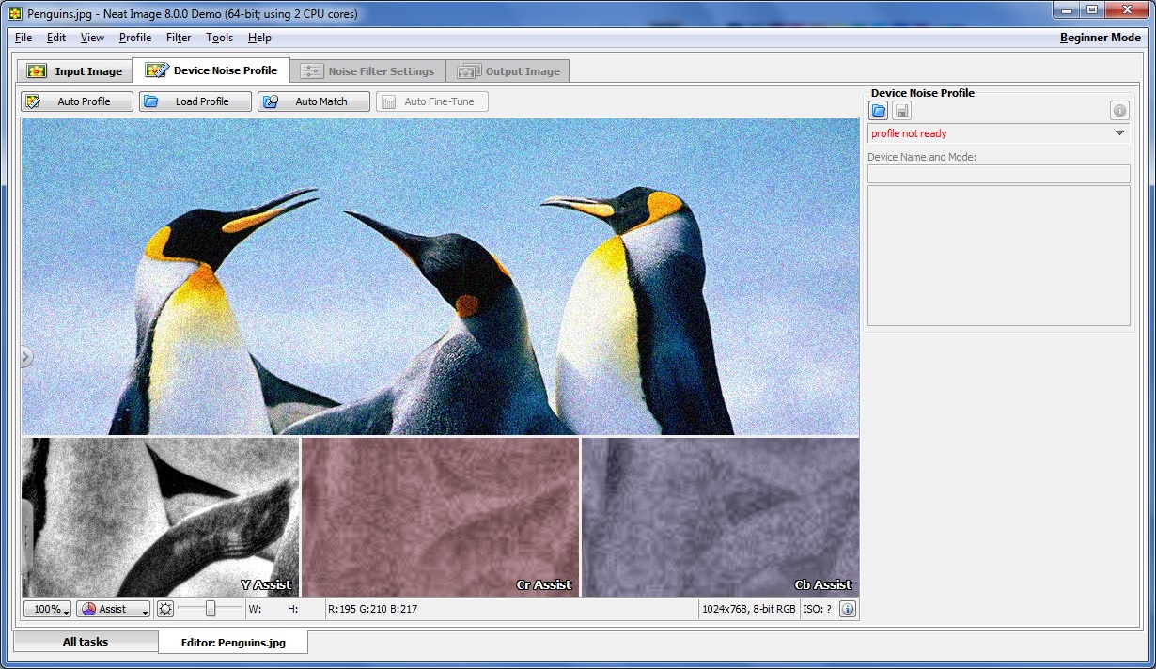1156x669 pixels.
Task: Click the save profile floppy disk icon
Action: pos(901,111)
